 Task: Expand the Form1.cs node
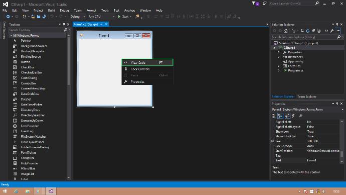tap(279, 66)
